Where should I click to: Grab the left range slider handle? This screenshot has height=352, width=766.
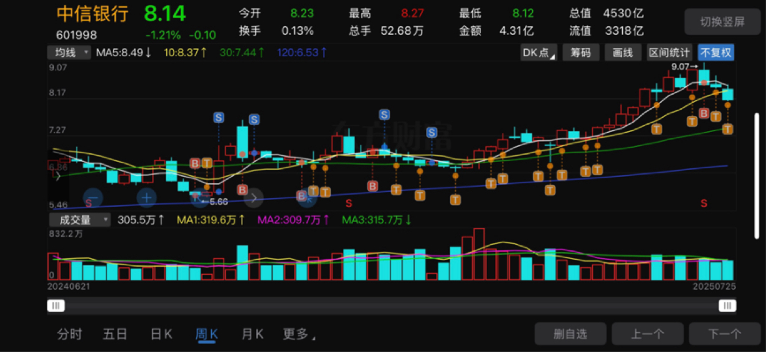tap(56, 305)
